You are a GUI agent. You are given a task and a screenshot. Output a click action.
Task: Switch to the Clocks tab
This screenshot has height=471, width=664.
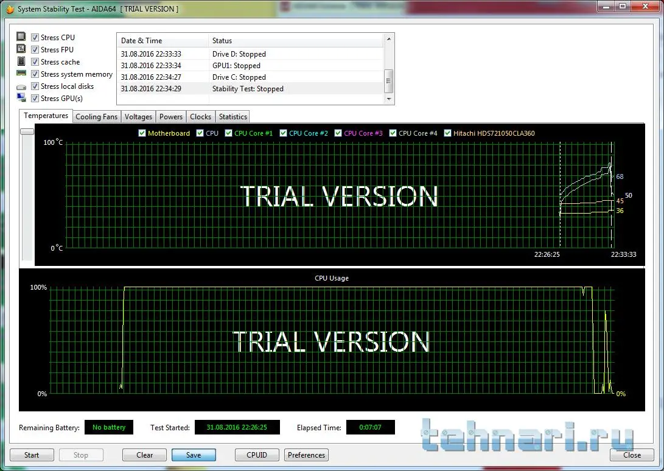(200, 116)
